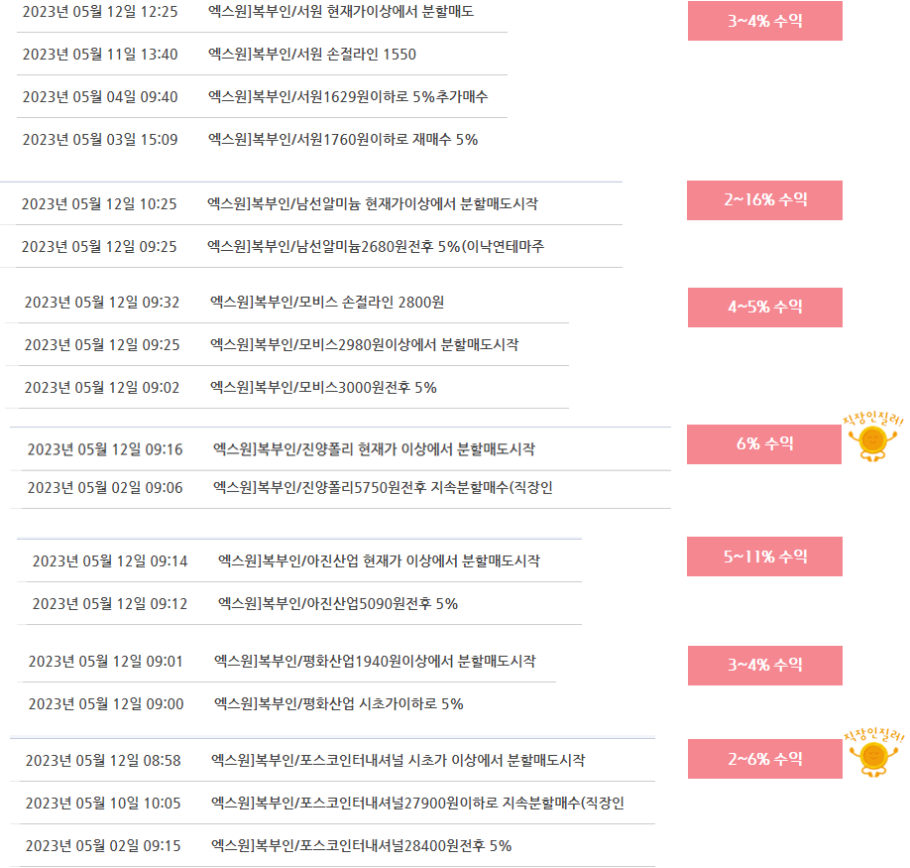The width and height of the screenshot is (910, 868).
Task: Open the 평화산업1940원이상에서 분할매도시작 entry
Action: pyautogui.click(x=375, y=661)
